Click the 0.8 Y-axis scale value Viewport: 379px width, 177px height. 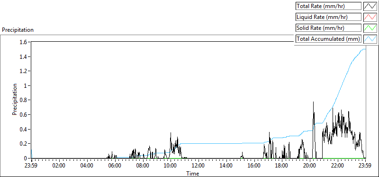(25, 100)
